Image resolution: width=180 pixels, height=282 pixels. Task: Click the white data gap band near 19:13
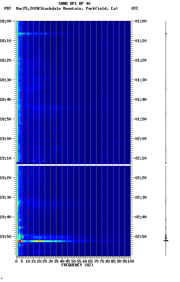(73, 165)
